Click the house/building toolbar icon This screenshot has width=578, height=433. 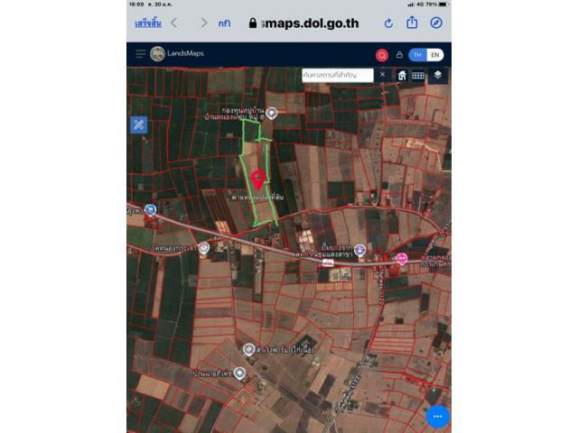(402, 75)
